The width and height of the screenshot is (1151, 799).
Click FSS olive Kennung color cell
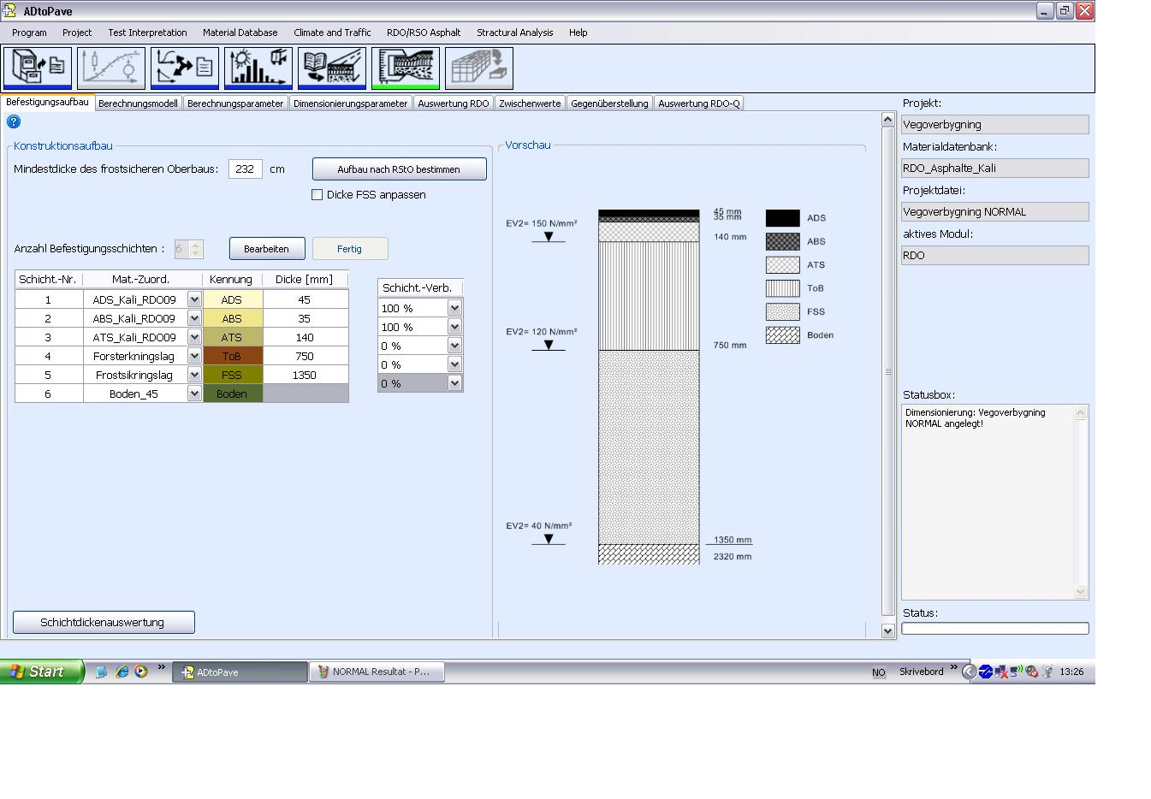232,375
